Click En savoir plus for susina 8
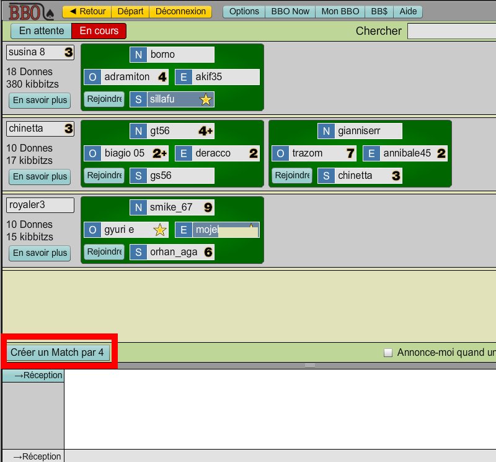The image size is (496, 462). pyautogui.click(x=40, y=100)
